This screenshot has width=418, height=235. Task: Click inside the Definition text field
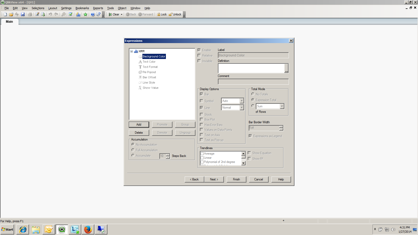click(x=251, y=68)
